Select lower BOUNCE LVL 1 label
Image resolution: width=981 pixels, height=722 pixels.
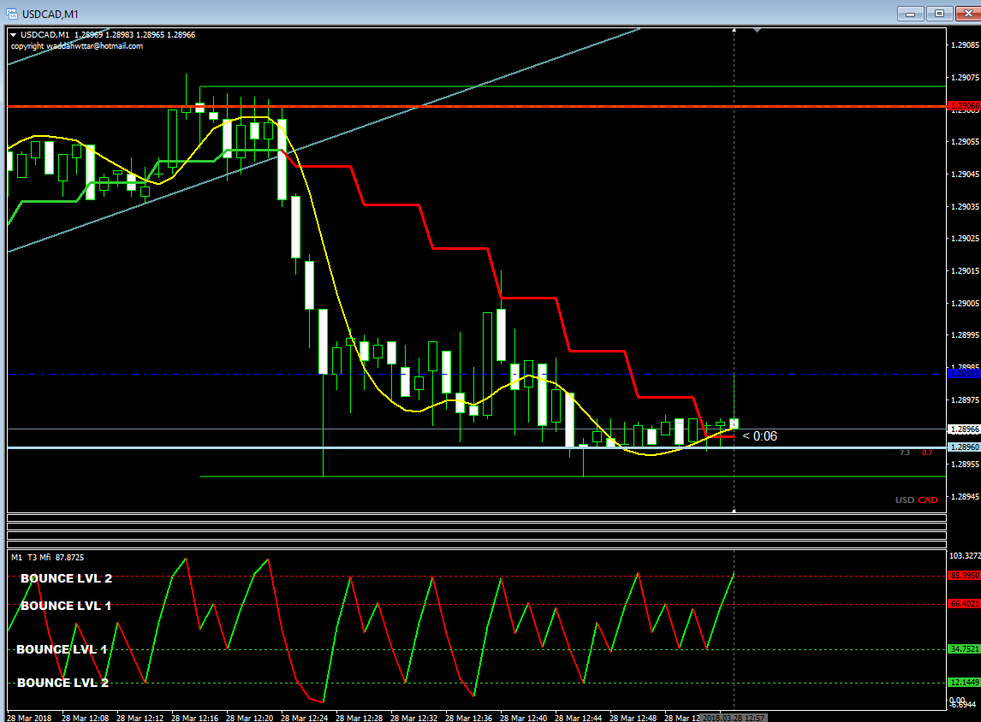point(62,649)
